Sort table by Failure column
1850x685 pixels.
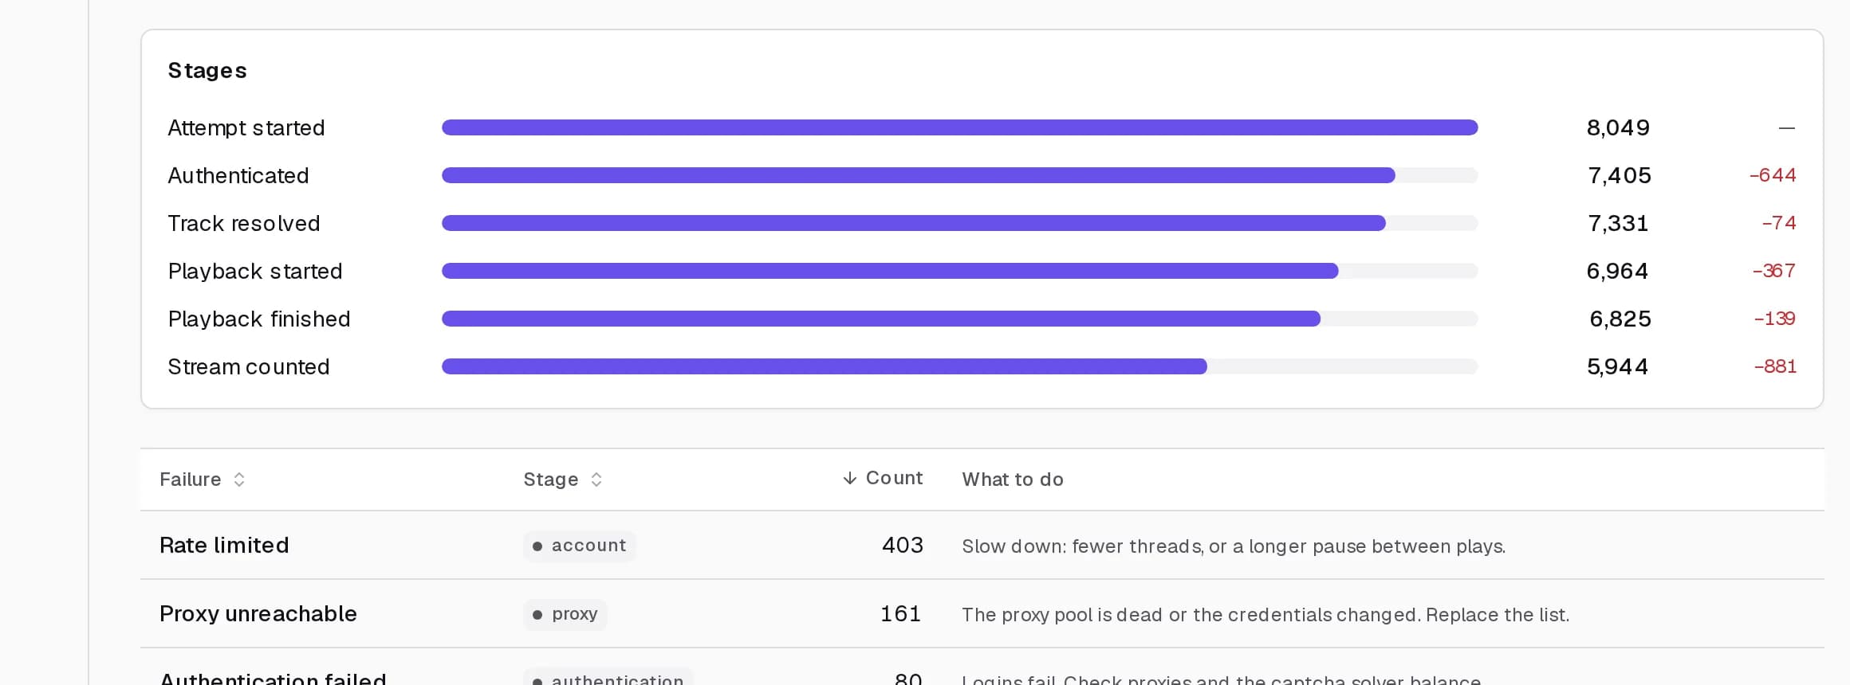point(202,479)
